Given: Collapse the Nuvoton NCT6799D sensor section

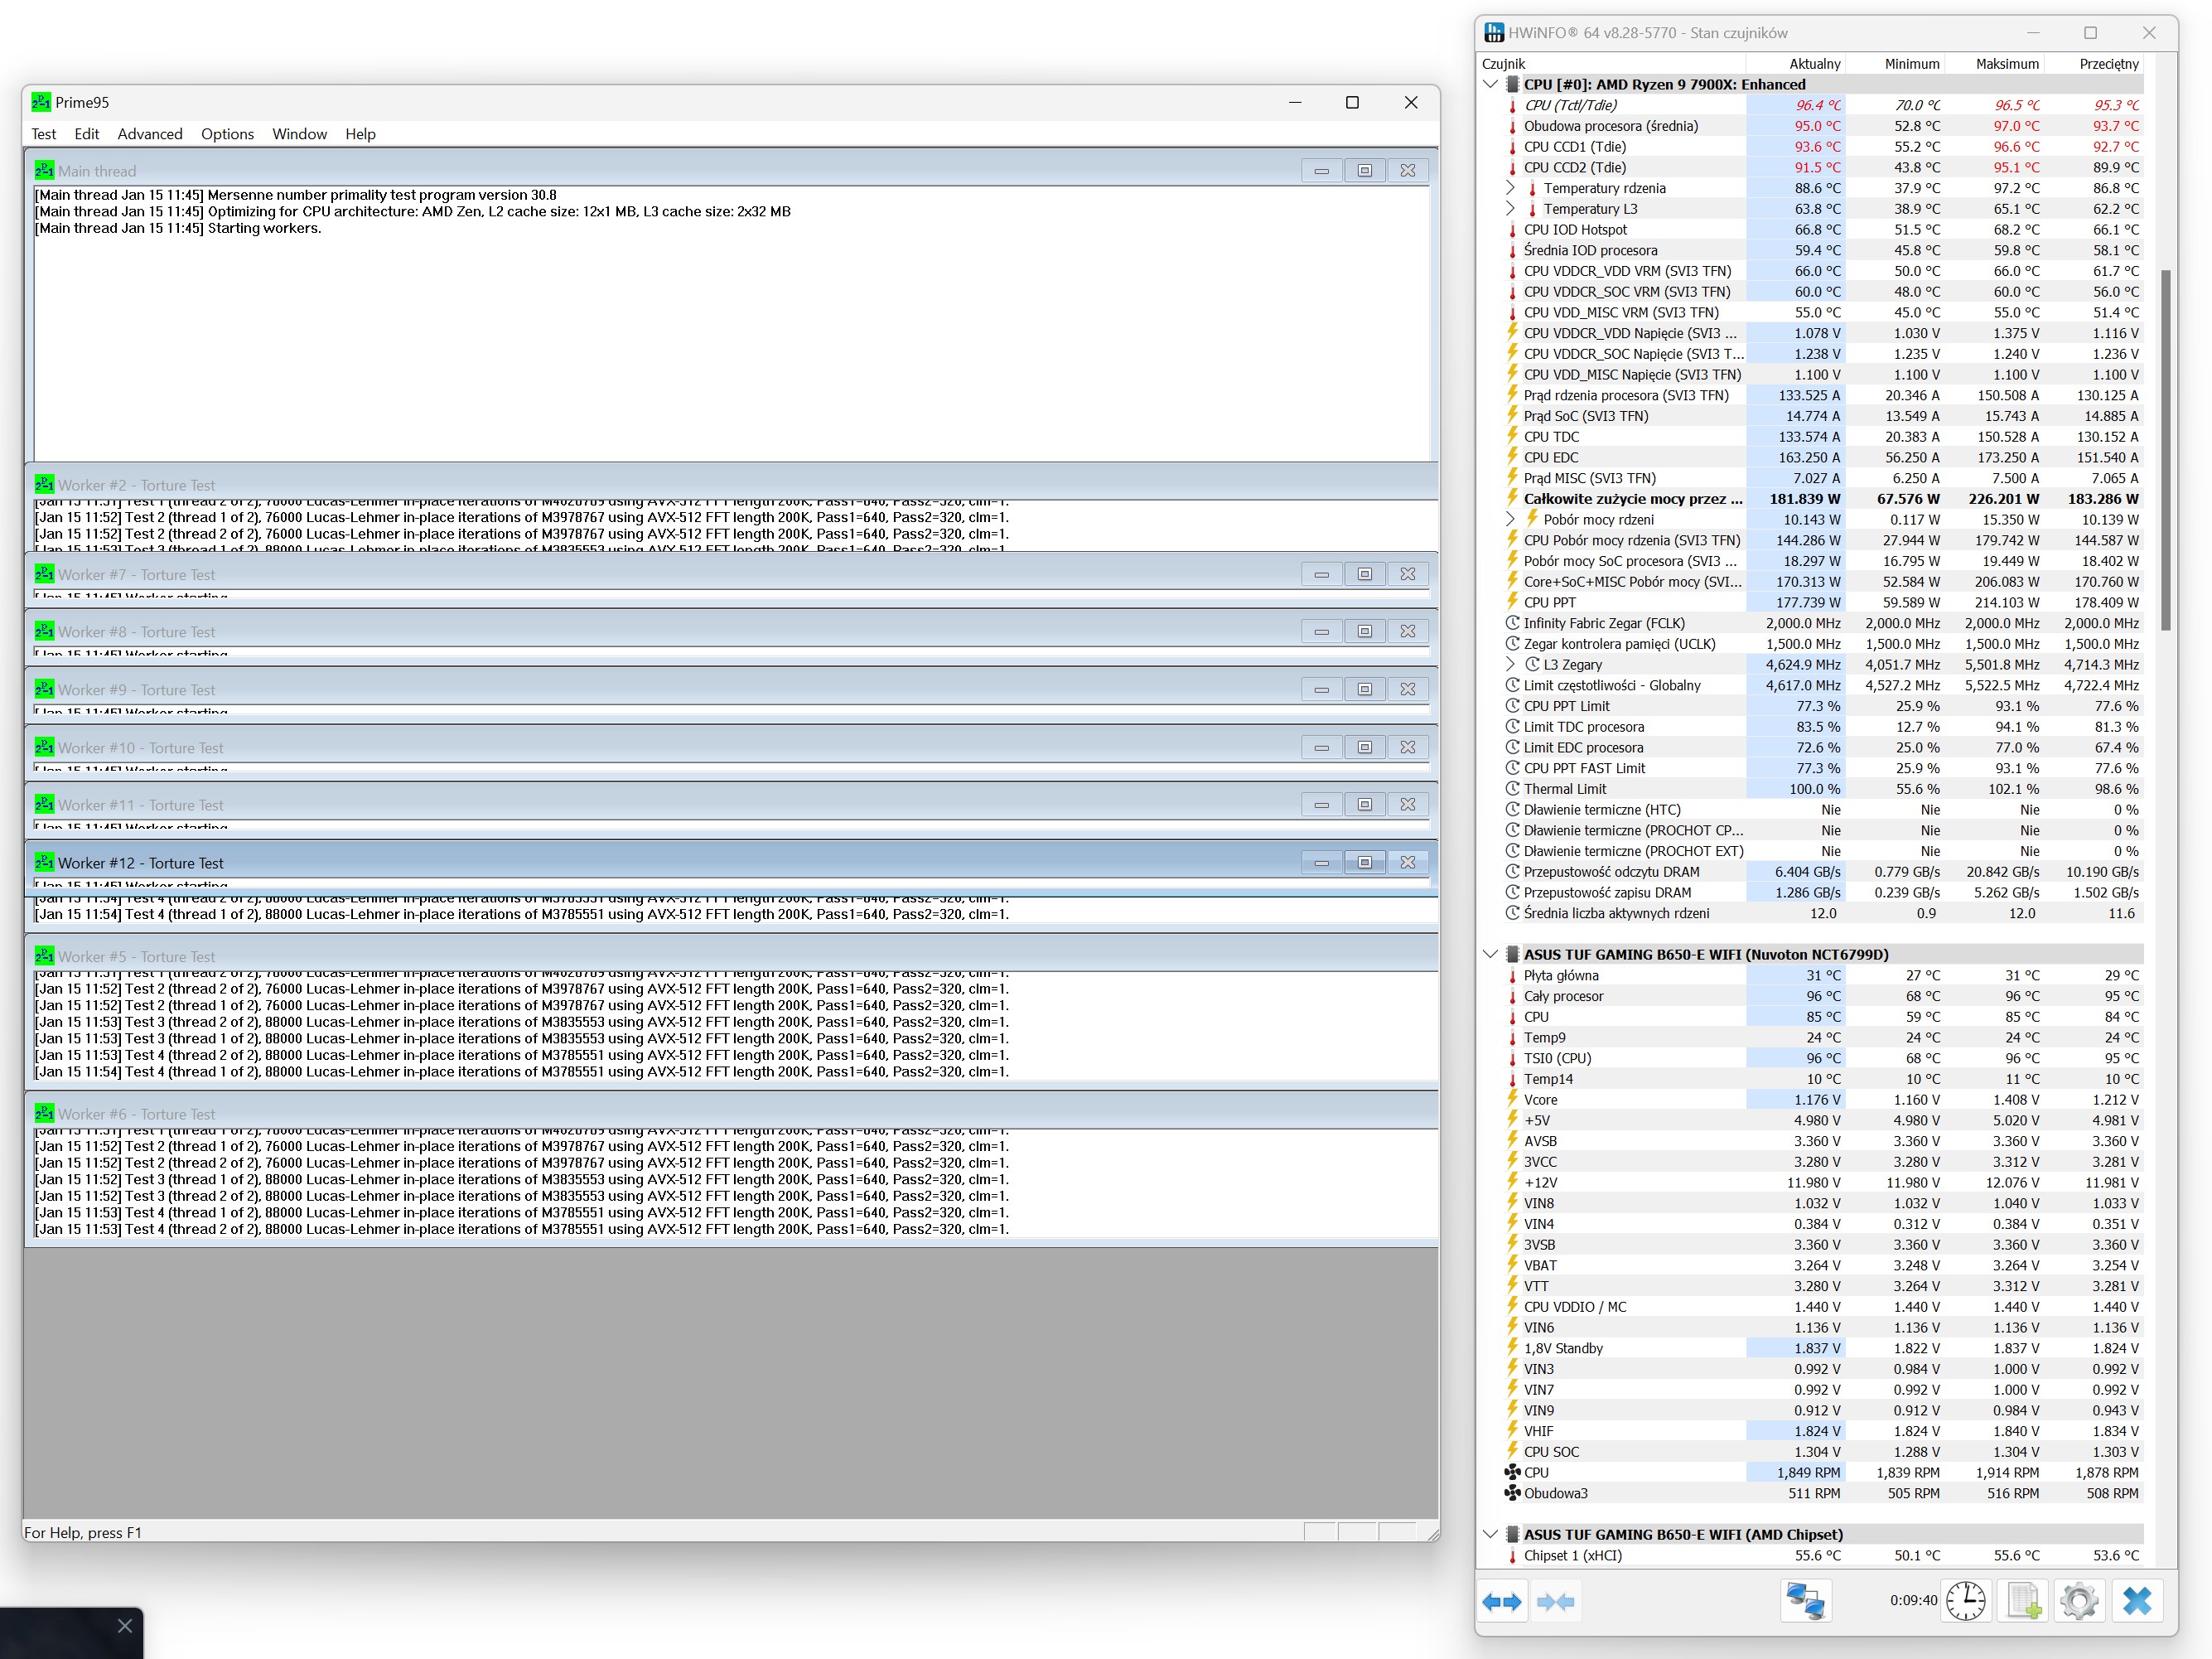Looking at the screenshot, I should tap(1490, 954).
